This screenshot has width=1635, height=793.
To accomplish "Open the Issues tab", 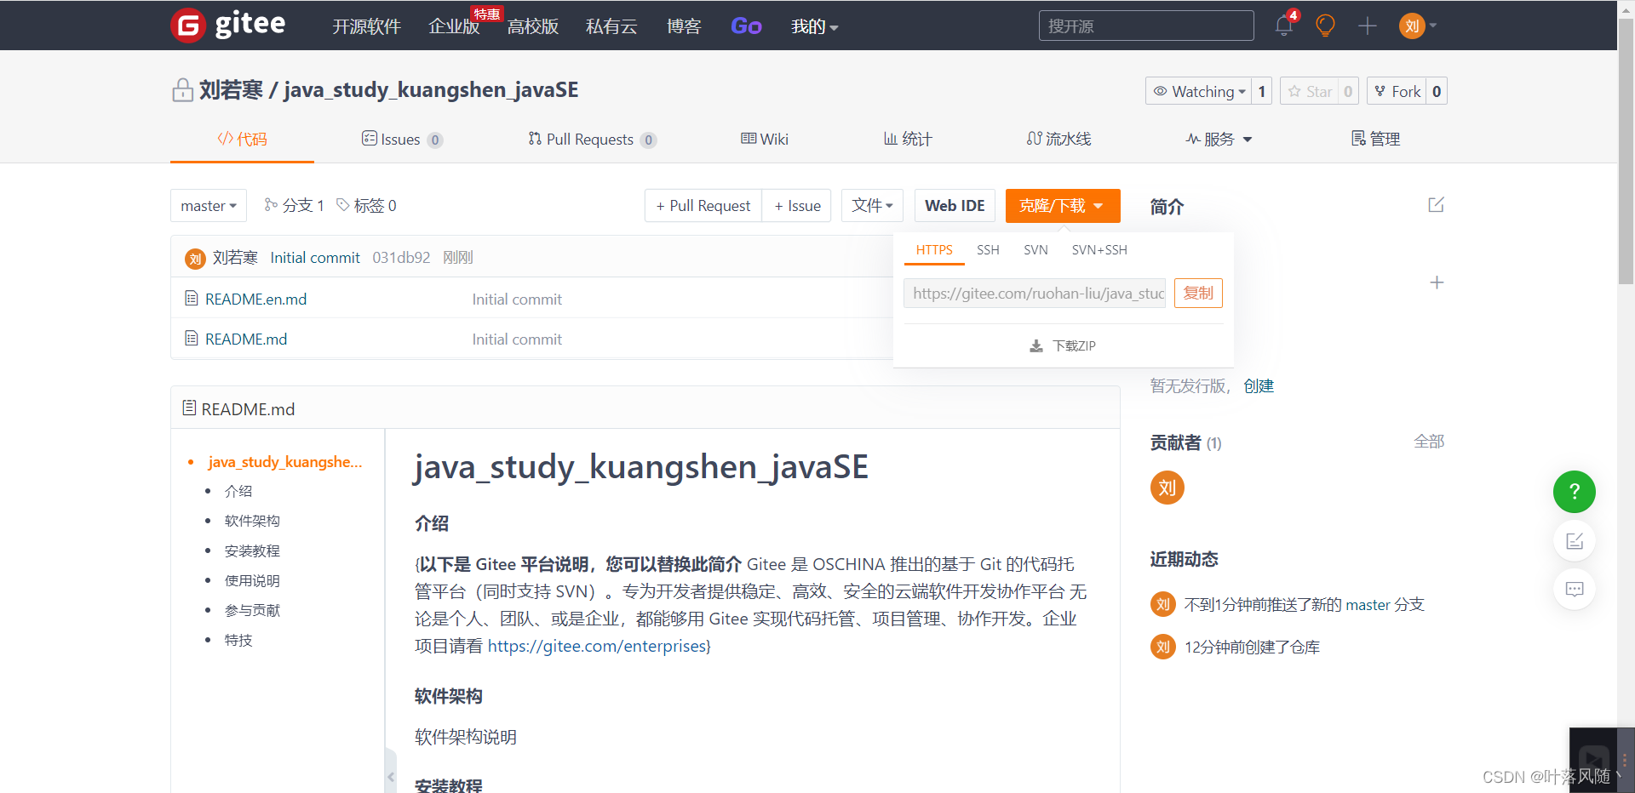I will (402, 139).
